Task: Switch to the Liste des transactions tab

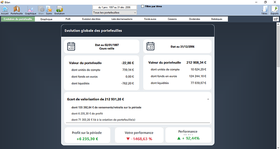Action: pyautogui.click(x=122, y=19)
